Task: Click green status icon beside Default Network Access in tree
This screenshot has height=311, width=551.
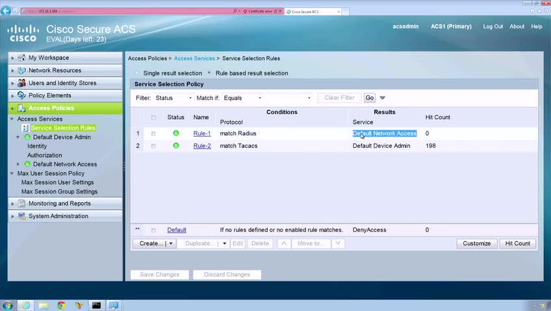Action: click(x=27, y=165)
